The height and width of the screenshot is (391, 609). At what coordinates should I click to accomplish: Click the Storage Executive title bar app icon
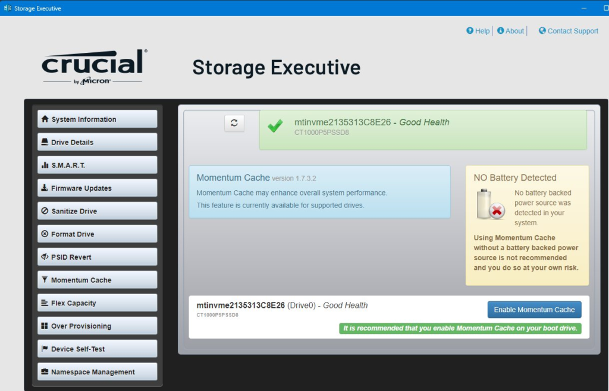(x=7, y=8)
